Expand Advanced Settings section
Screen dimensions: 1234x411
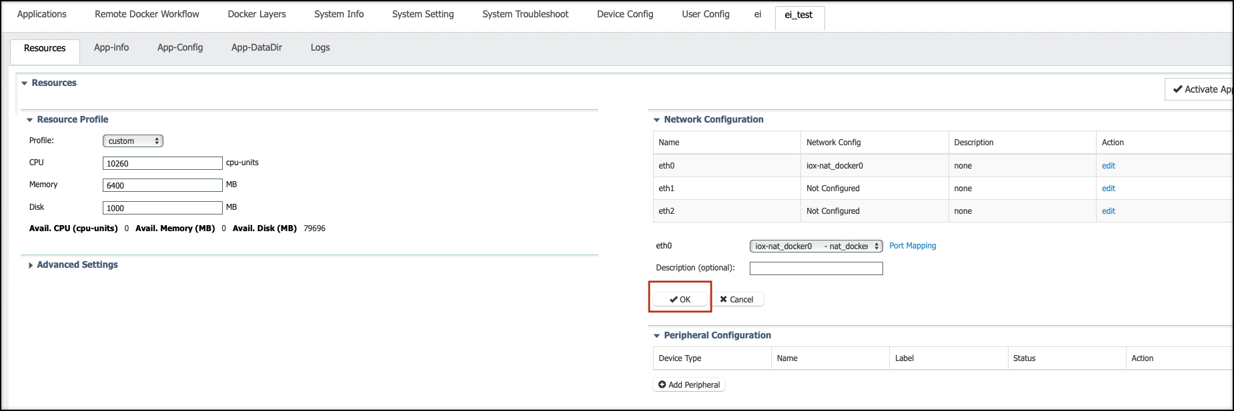[x=31, y=265]
